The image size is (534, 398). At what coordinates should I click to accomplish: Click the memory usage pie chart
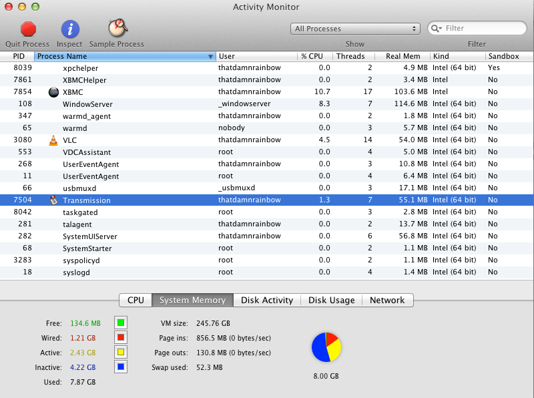click(326, 347)
